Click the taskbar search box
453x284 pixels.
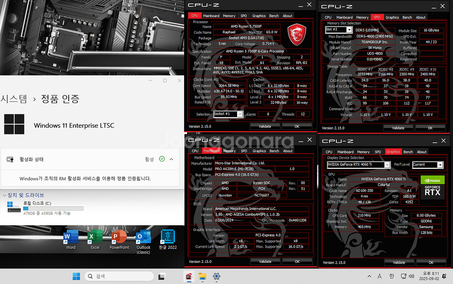(x=119, y=276)
